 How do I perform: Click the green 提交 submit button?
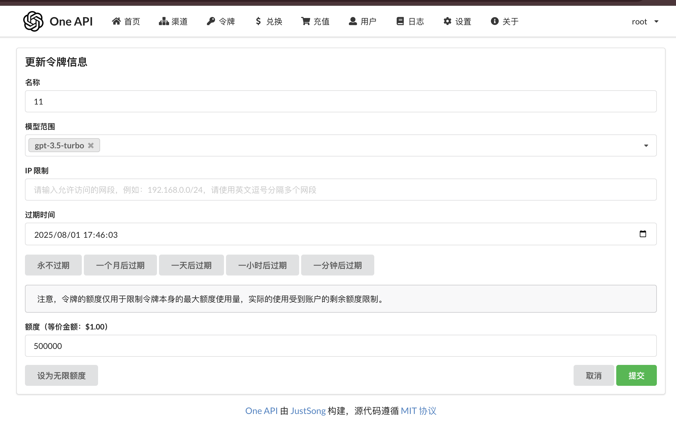tap(636, 375)
